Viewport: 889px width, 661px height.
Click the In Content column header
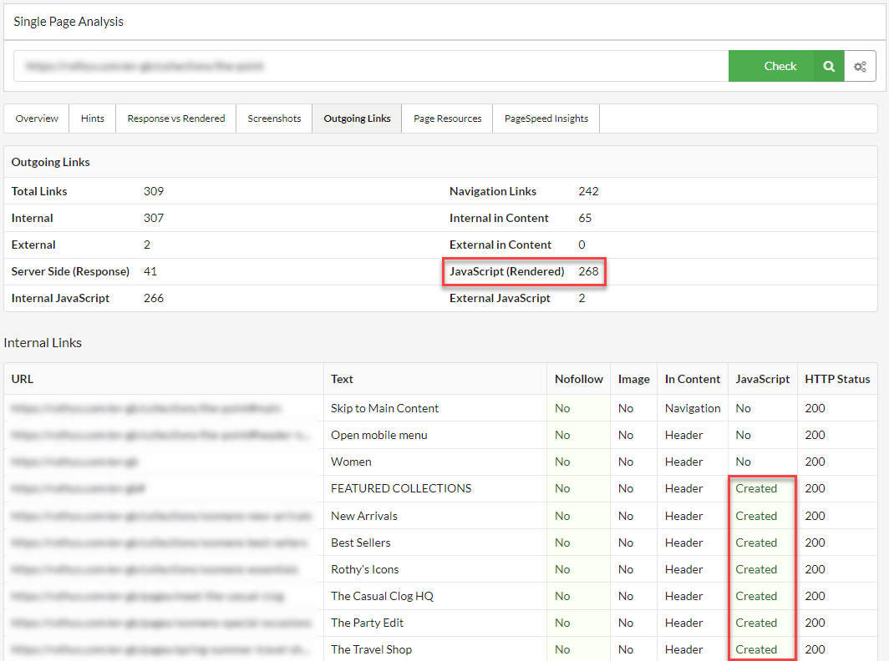(x=692, y=379)
